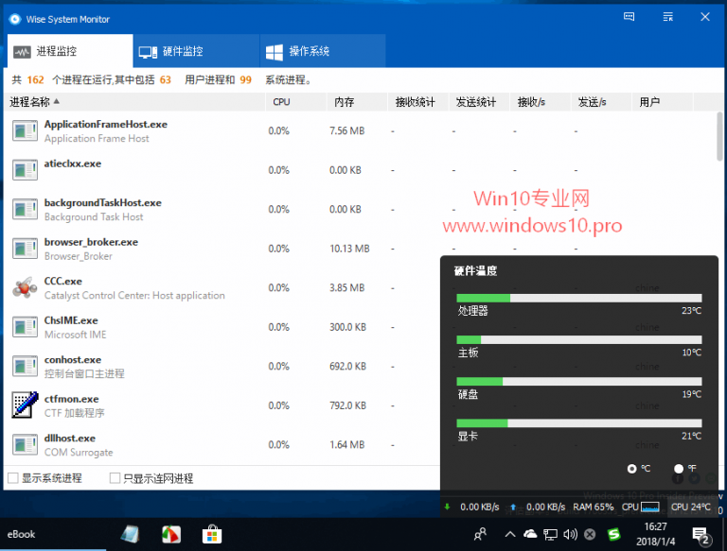Sort by 用户 column header
The image size is (727, 551).
pos(663,102)
